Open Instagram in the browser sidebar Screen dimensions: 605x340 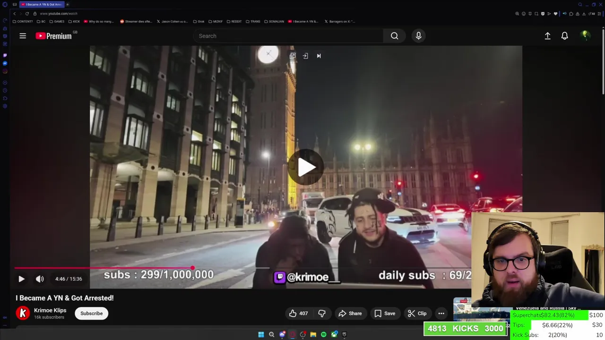5,71
